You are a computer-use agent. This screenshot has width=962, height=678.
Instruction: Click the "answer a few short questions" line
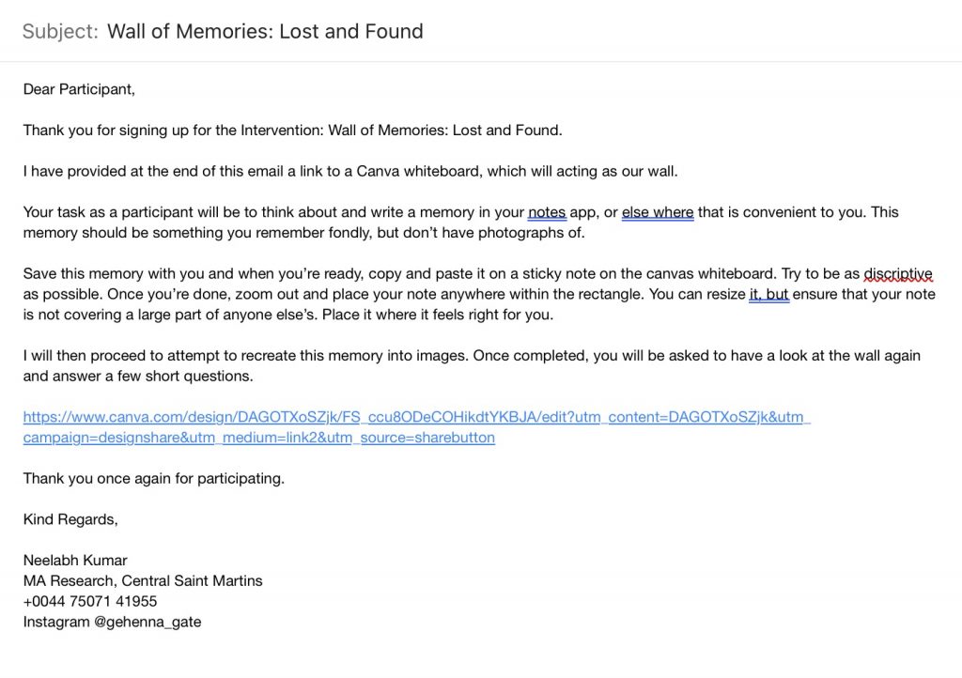click(138, 377)
